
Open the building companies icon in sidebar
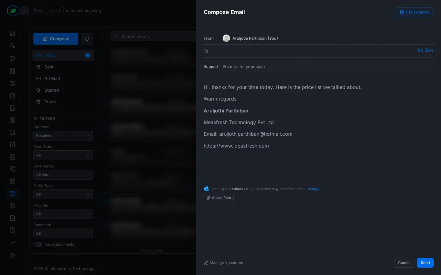point(13,71)
